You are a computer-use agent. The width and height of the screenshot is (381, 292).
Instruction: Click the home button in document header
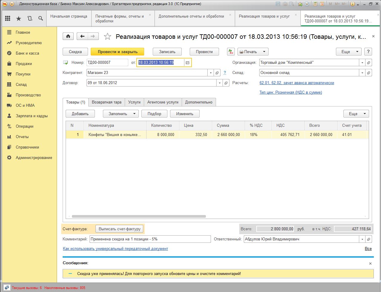(68, 36)
